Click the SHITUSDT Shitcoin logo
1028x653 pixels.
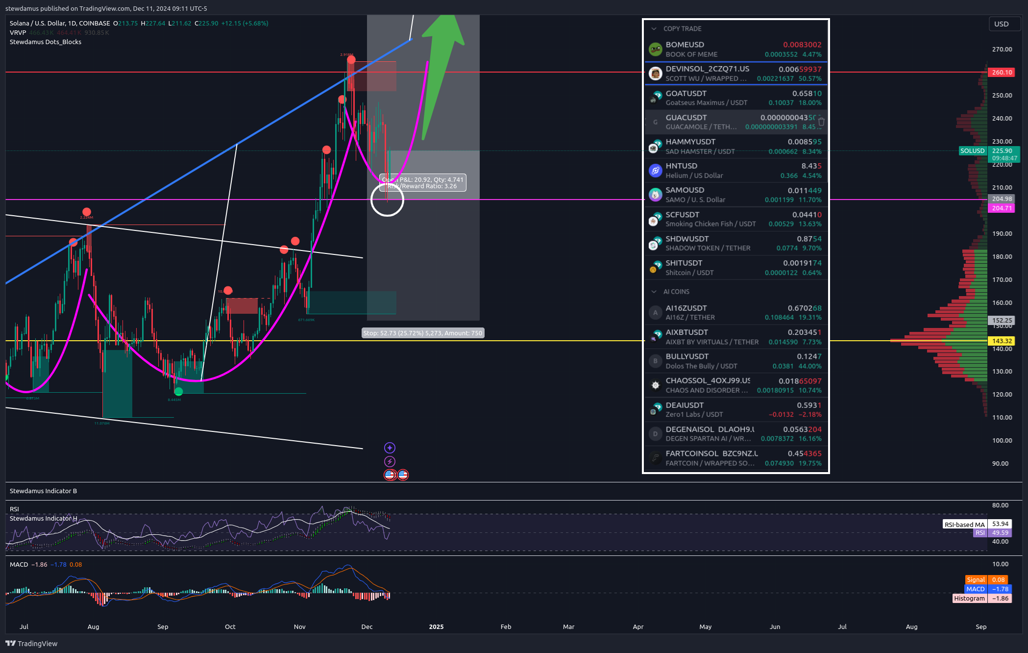655,268
